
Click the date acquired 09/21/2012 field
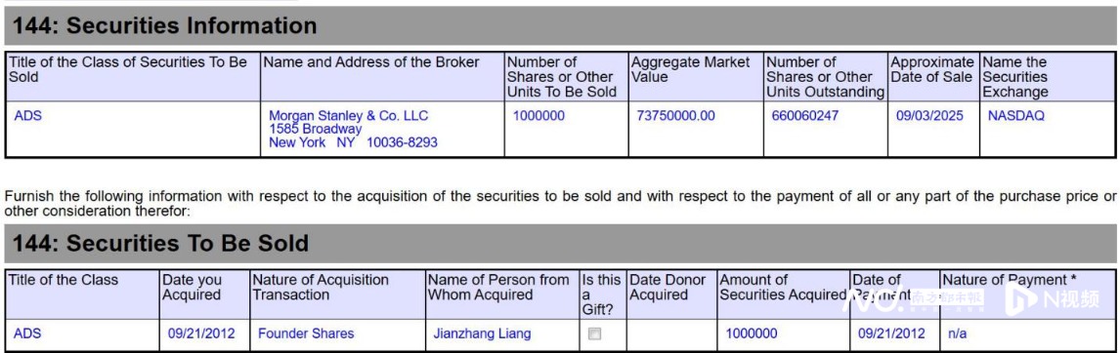pyautogui.click(x=201, y=333)
